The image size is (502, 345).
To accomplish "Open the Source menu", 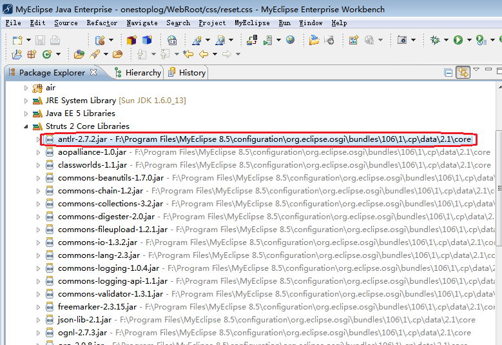I will (66, 23).
